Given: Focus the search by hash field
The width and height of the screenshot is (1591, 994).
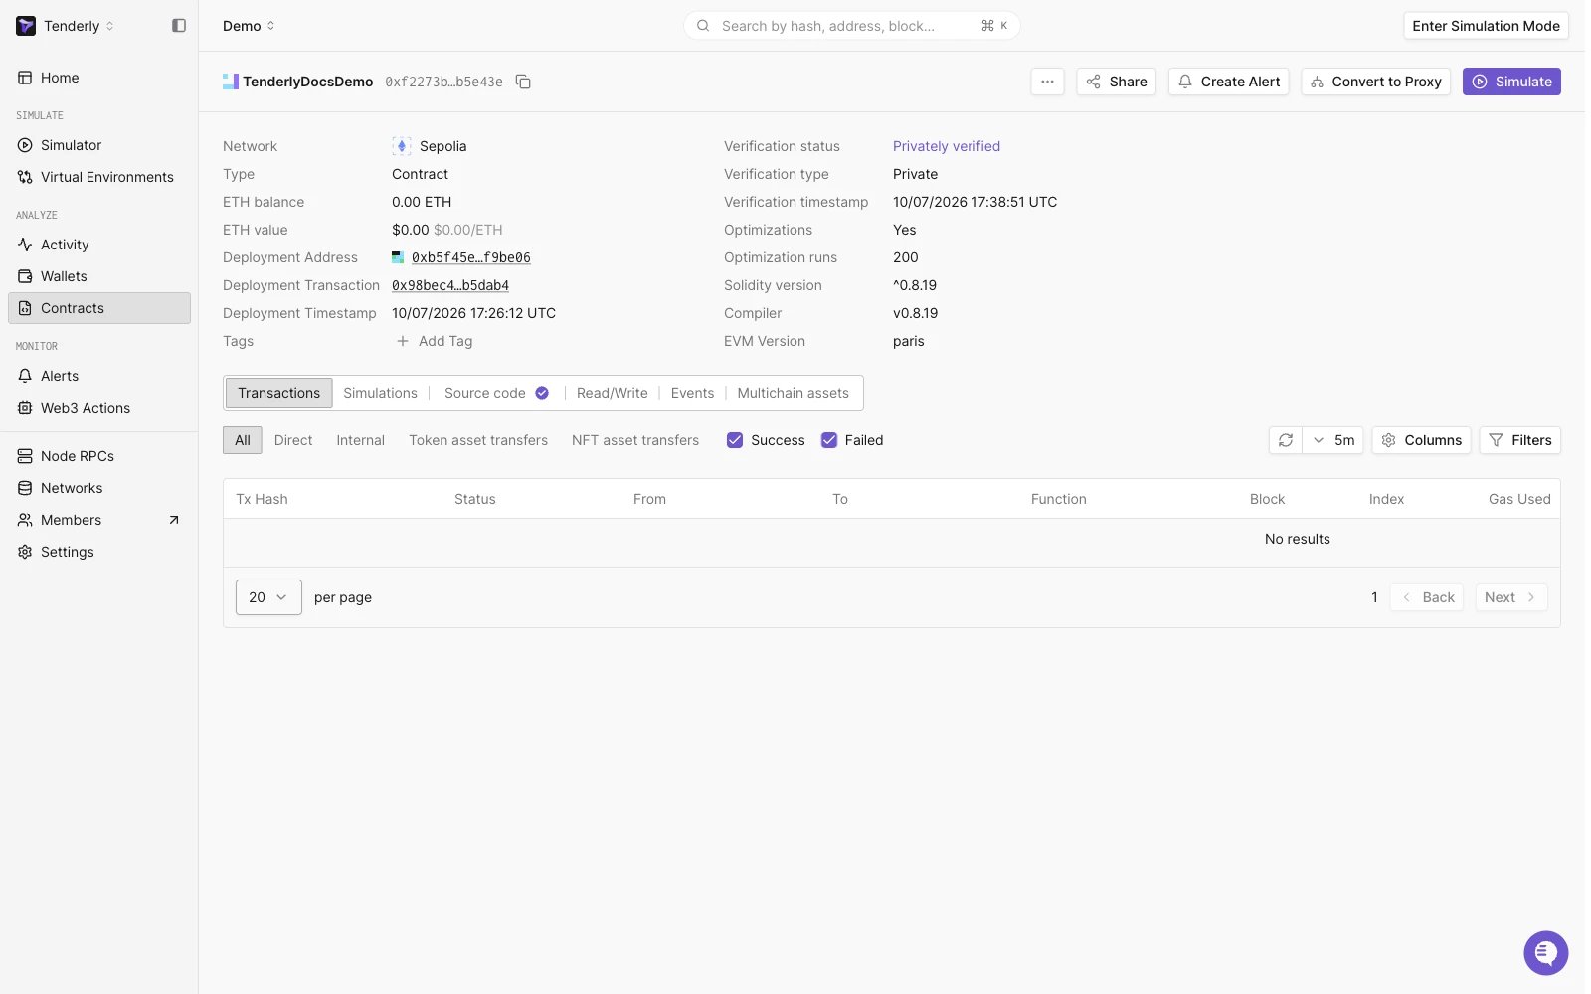Looking at the screenshot, I should coord(851,26).
